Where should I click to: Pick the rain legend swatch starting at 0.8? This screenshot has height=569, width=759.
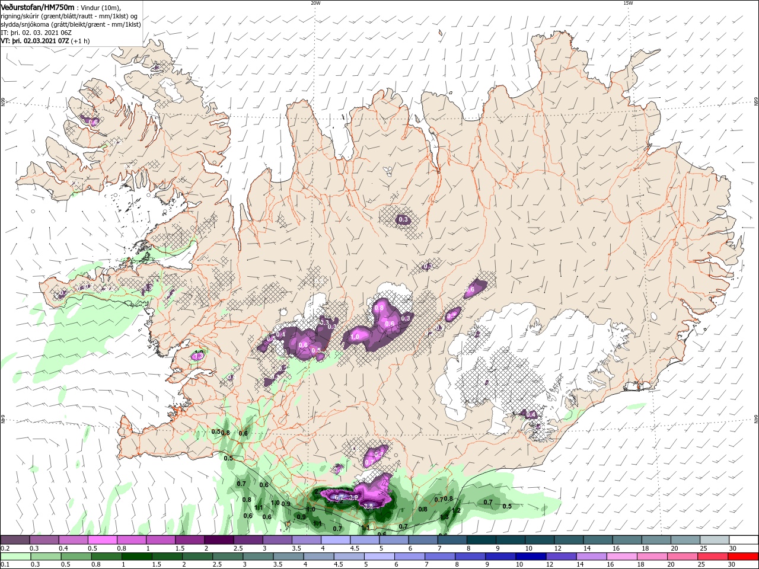click(x=106, y=557)
